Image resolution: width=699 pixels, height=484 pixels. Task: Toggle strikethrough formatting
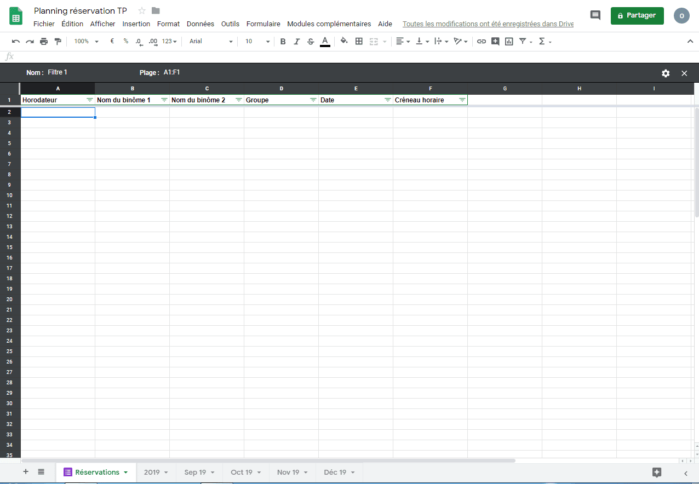click(x=311, y=42)
